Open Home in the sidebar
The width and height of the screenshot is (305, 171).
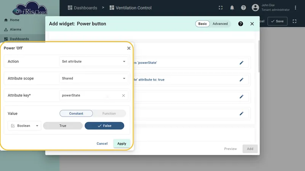(12, 20)
